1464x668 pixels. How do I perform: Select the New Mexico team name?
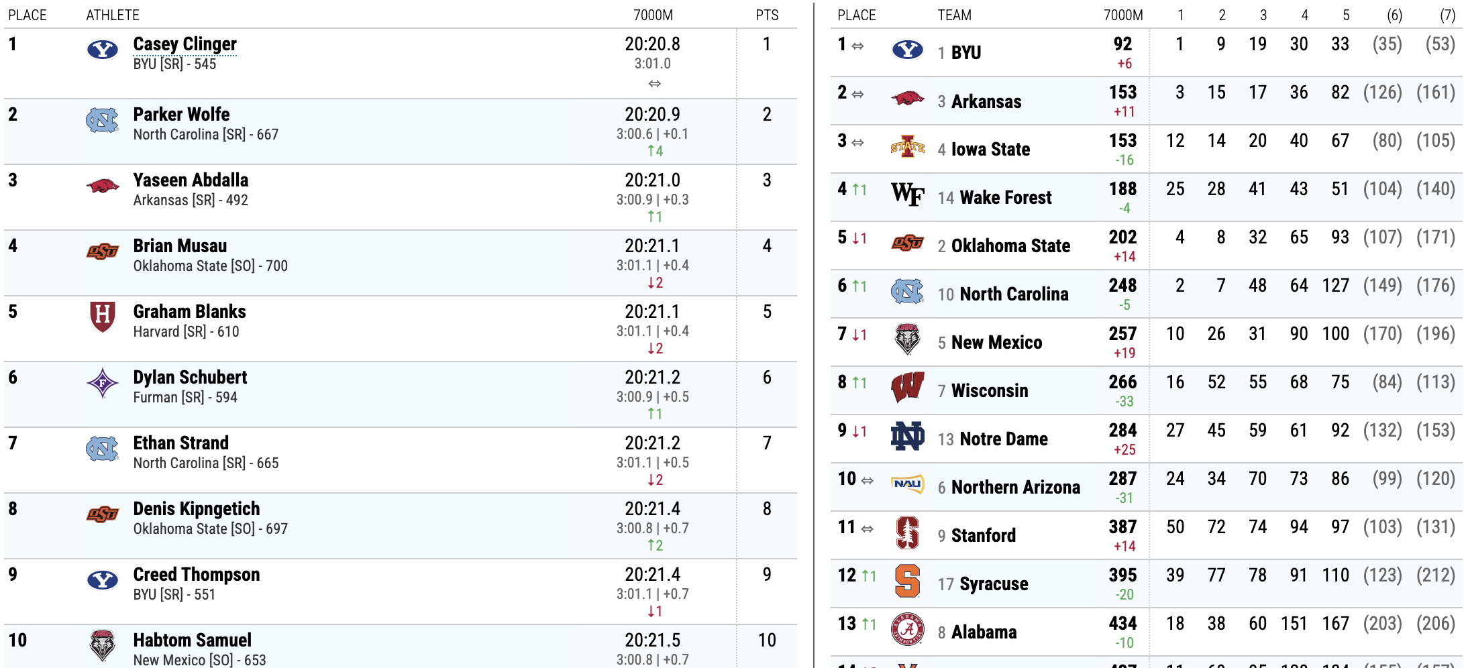(996, 343)
